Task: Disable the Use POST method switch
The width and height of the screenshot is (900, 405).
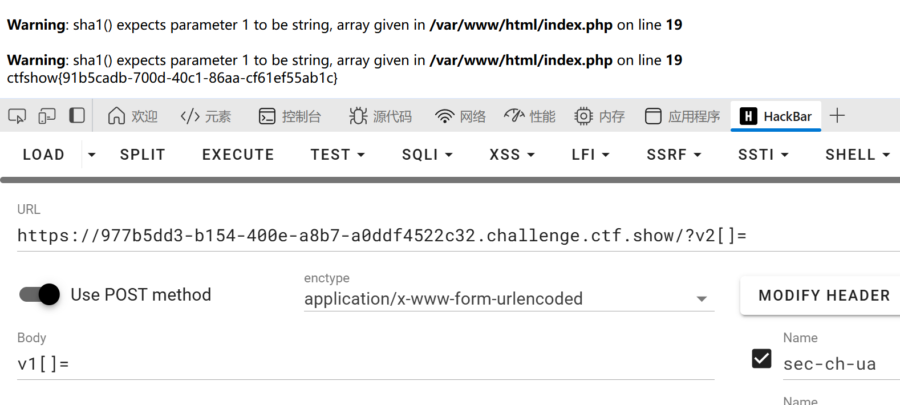Action: [40, 294]
